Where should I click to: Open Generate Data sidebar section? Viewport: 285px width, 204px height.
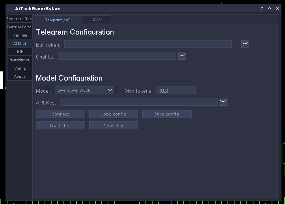pyautogui.click(x=20, y=19)
